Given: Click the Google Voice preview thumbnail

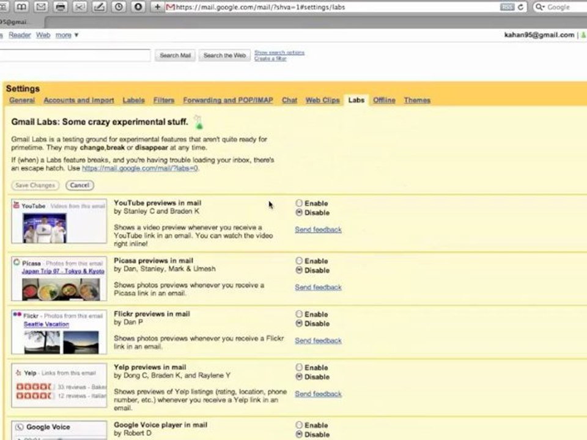Looking at the screenshot, I should click(59, 430).
